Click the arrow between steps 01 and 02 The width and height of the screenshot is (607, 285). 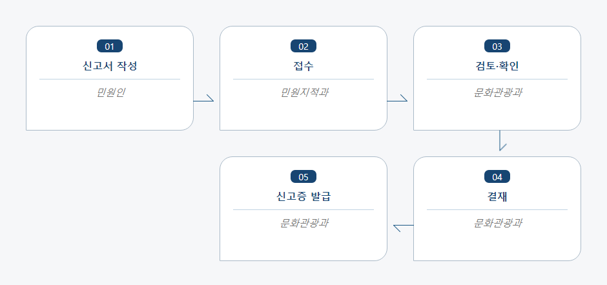(203, 98)
